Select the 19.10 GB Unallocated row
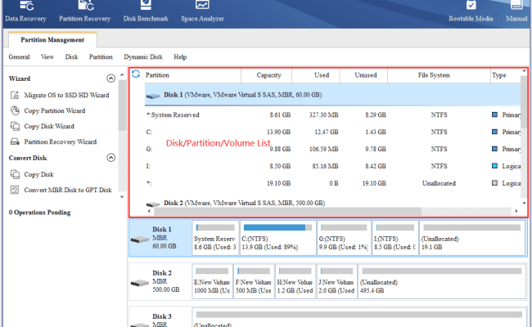The image size is (532, 327). click(x=333, y=183)
